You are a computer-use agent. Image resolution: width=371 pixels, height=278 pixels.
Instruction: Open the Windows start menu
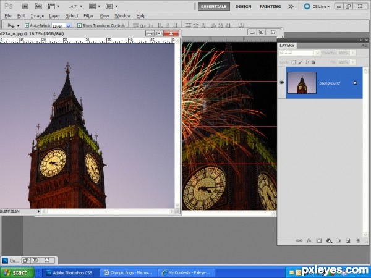pos(17,272)
